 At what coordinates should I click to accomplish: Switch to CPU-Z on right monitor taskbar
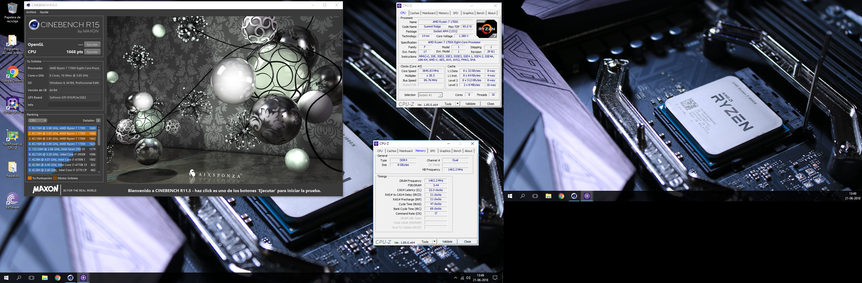tap(587, 196)
